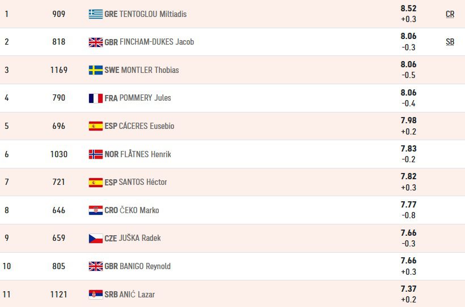Click the Croatia flag icon

[95, 210]
